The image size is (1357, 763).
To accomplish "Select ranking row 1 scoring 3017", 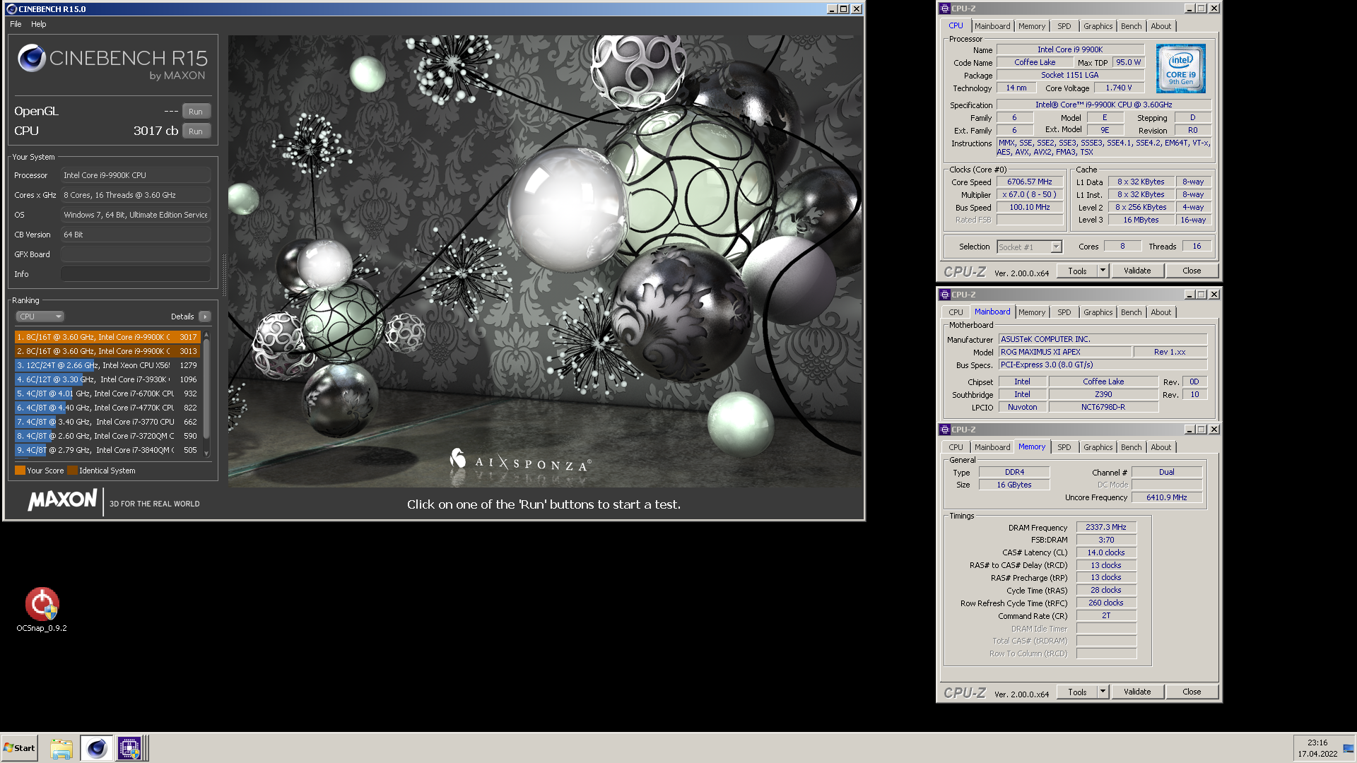I will [107, 337].
